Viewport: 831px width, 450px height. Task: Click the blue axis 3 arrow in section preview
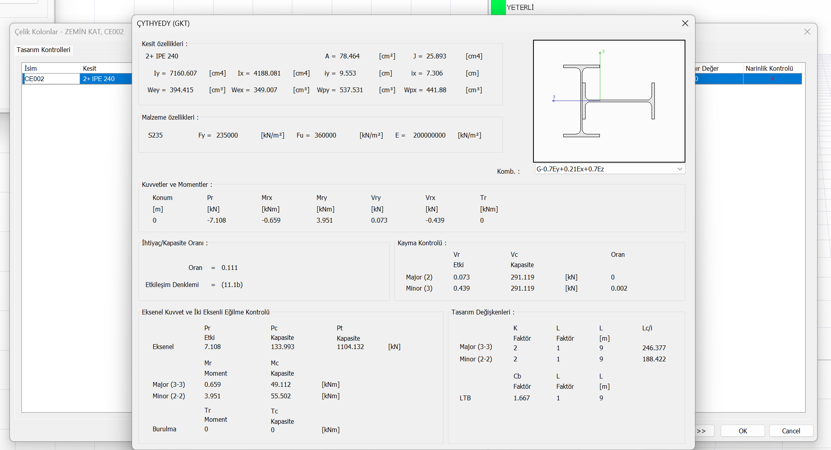554,101
